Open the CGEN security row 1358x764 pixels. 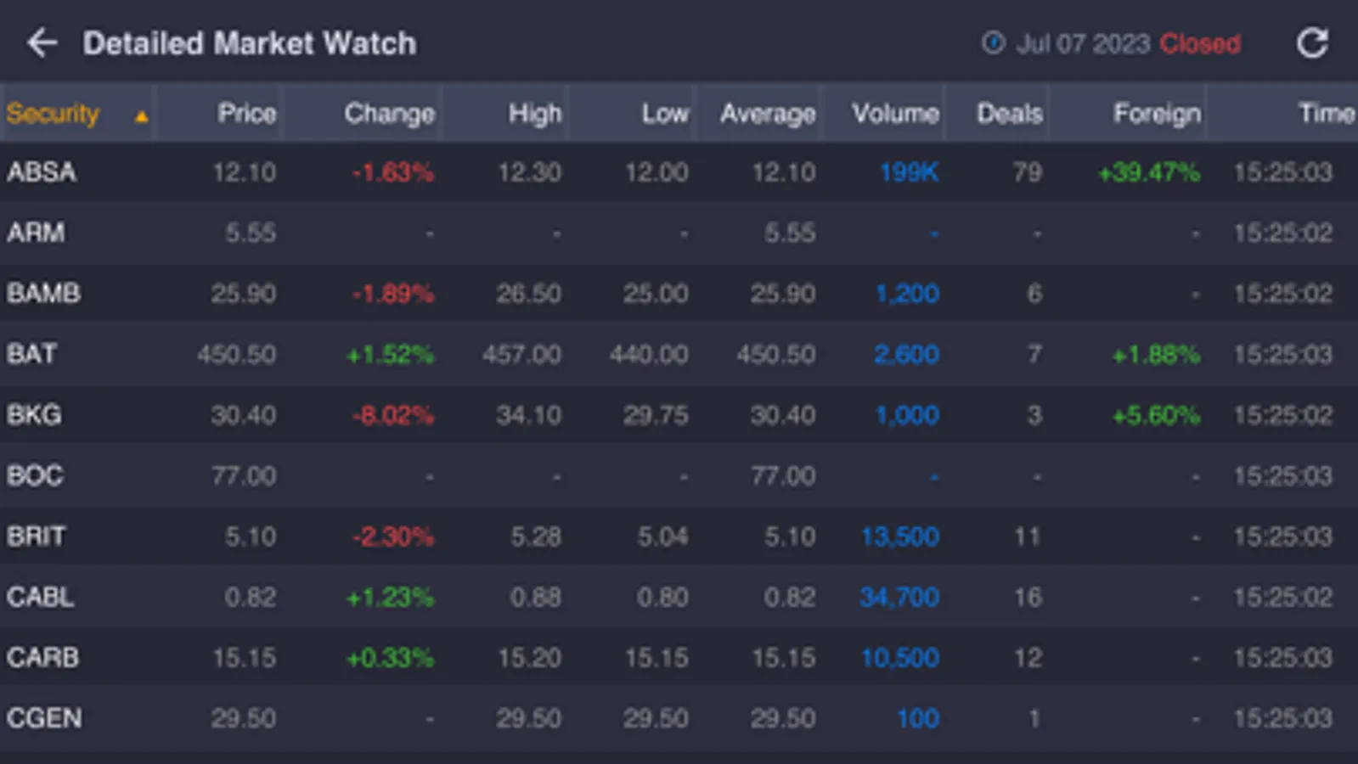(679, 718)
